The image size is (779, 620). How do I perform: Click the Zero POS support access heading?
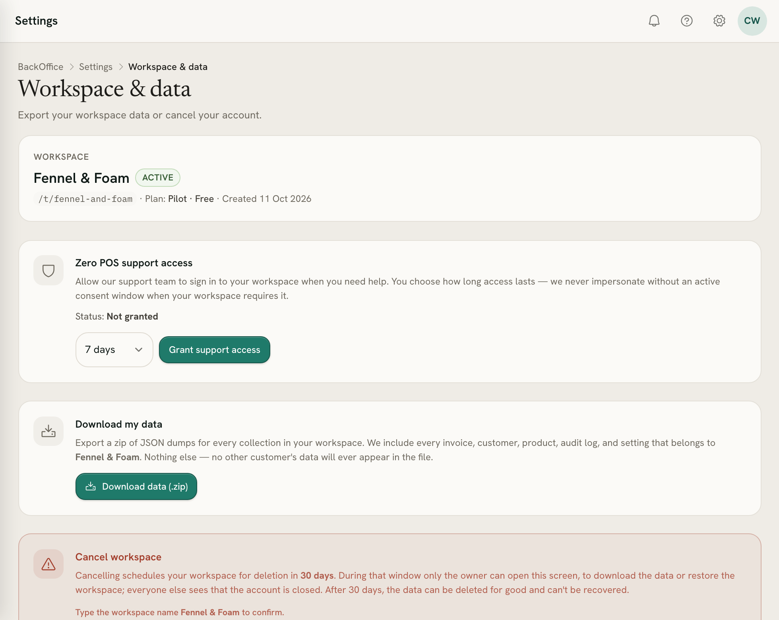pos(134,263)
